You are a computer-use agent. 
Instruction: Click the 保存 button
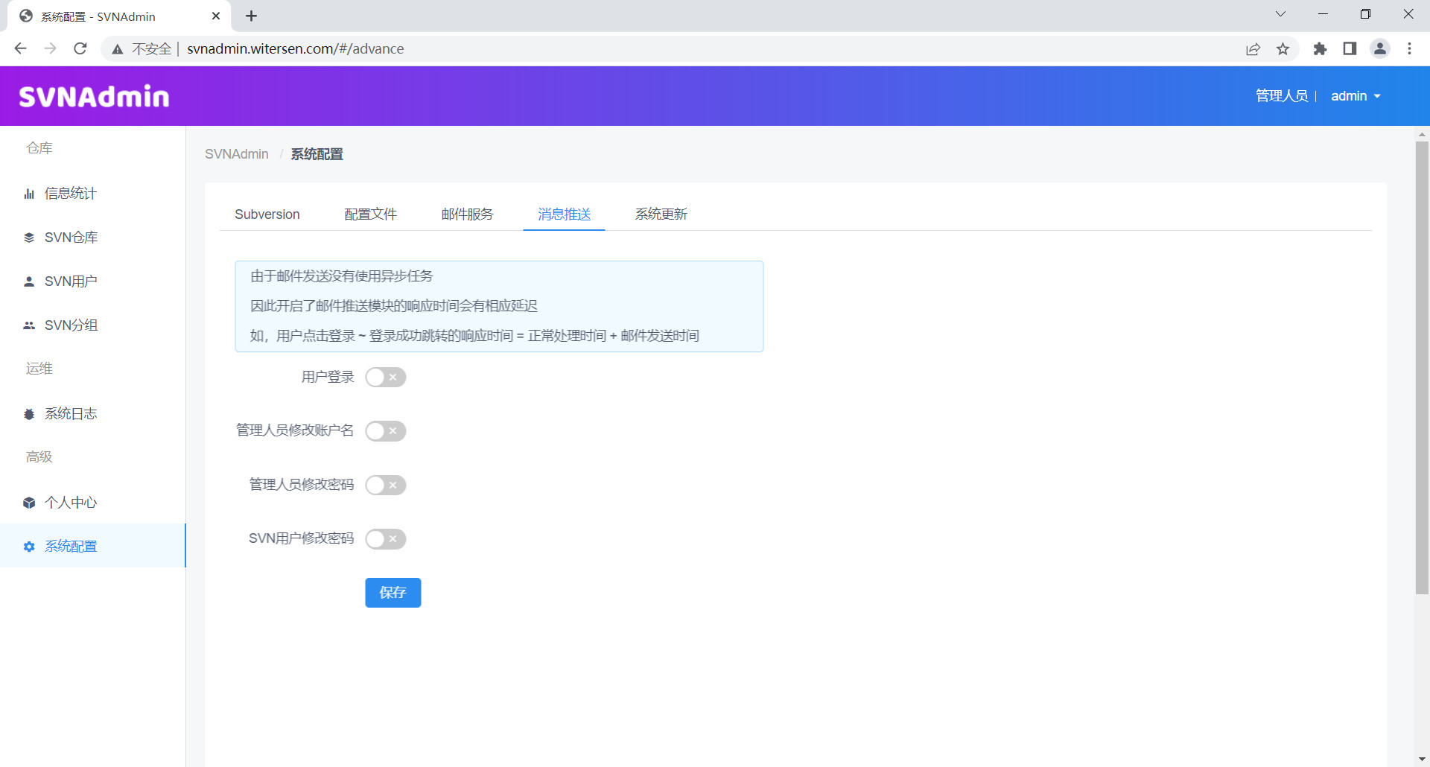[393, 593]
